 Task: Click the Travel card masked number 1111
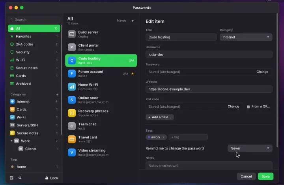click(85, 142)
